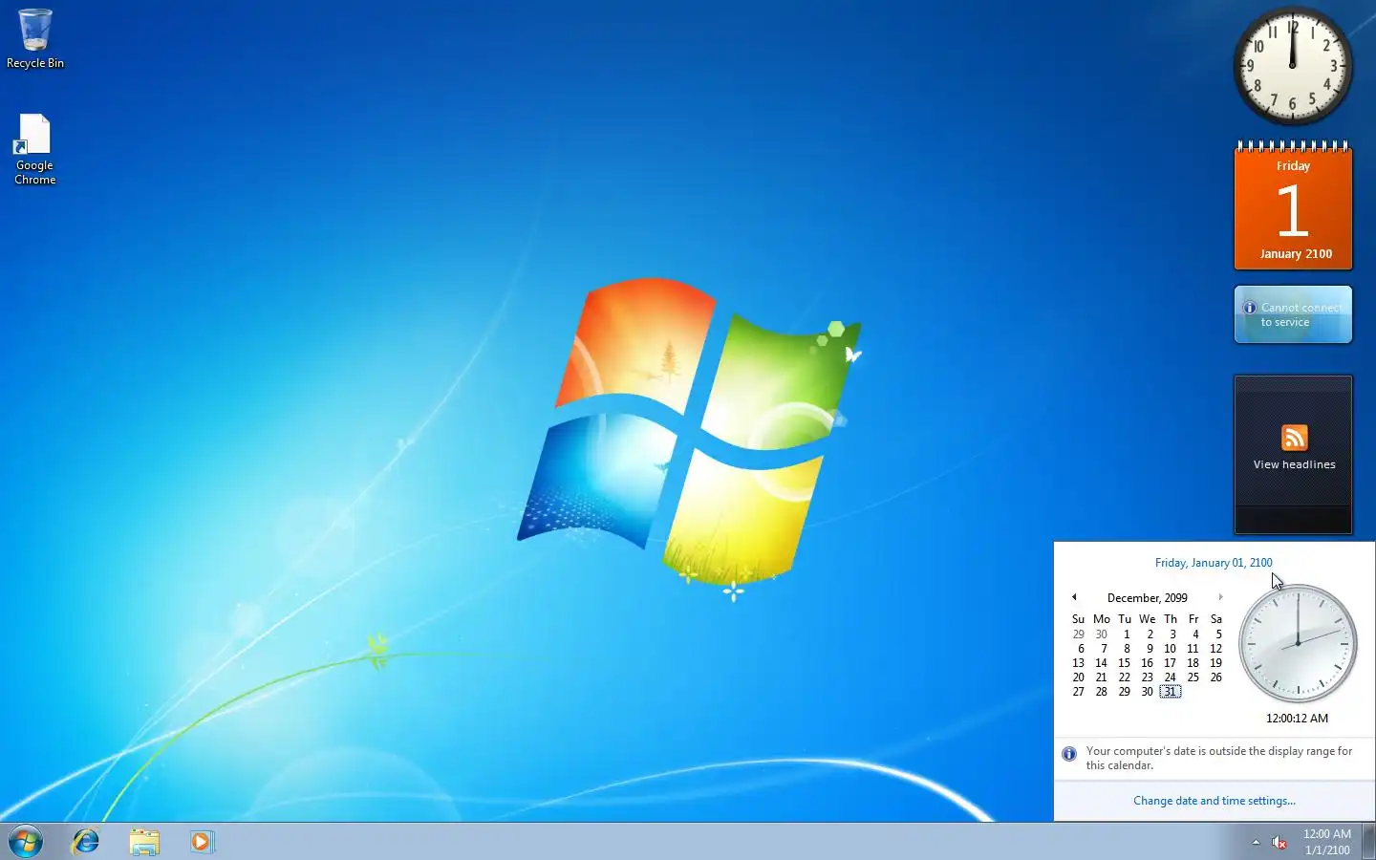The height and width of the screenshot is (860, 1376).
Task: Select December 28 in the calendar
Action: pyautogui.click(x=1101, y=692)
